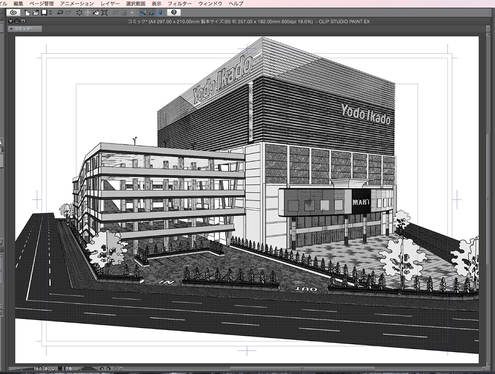Click Fit to screen icon in status bar
495x374 pixels.
pos(60,369)
